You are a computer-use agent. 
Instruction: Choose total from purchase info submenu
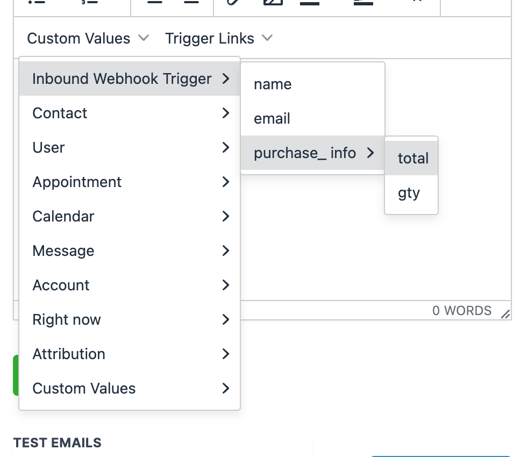click(413, 158)
